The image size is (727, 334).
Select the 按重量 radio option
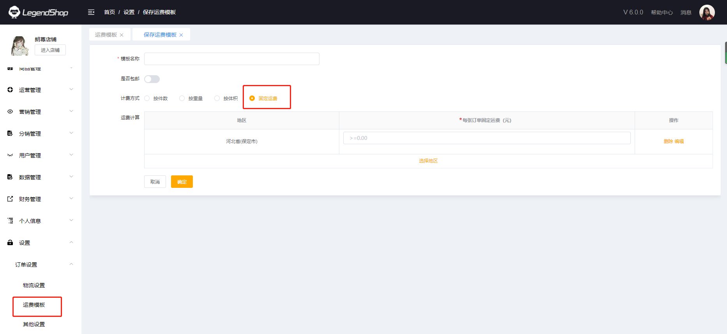[182, 98]
